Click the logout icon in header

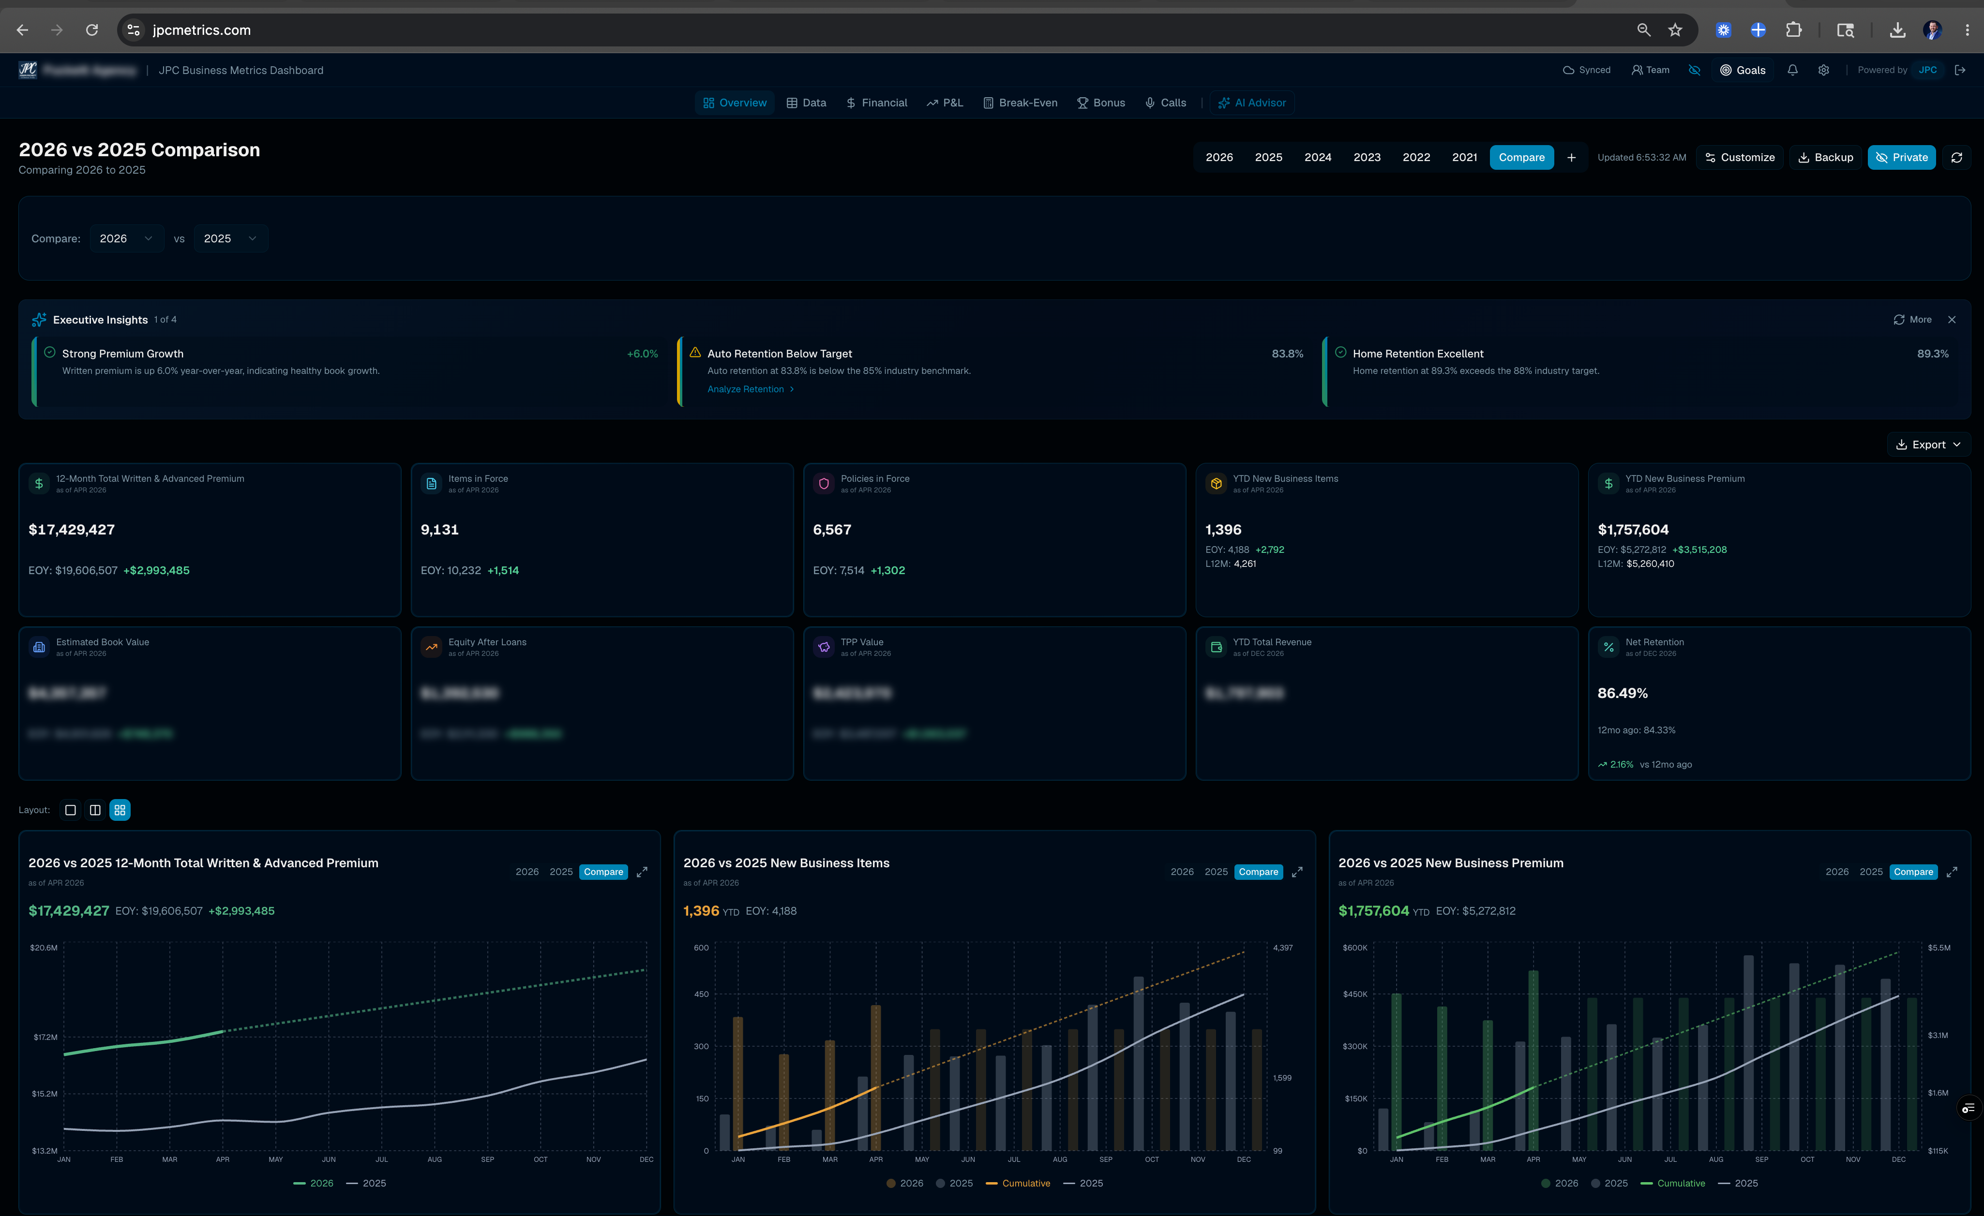(1960, 70)
